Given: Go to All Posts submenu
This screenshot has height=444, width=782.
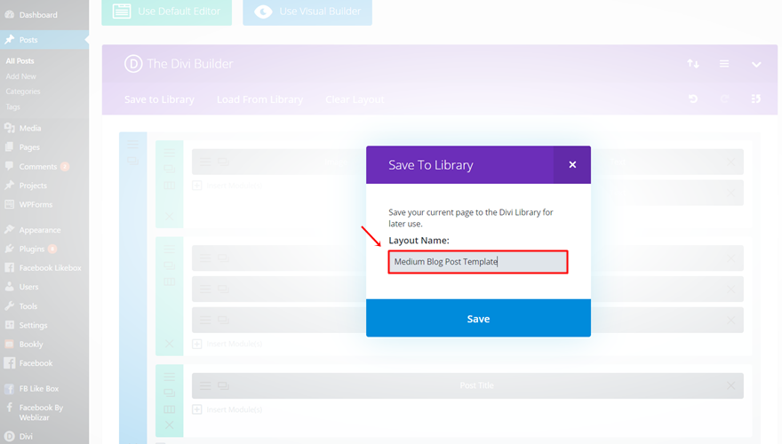Looking at the screenshot, I should click(20, 60).
